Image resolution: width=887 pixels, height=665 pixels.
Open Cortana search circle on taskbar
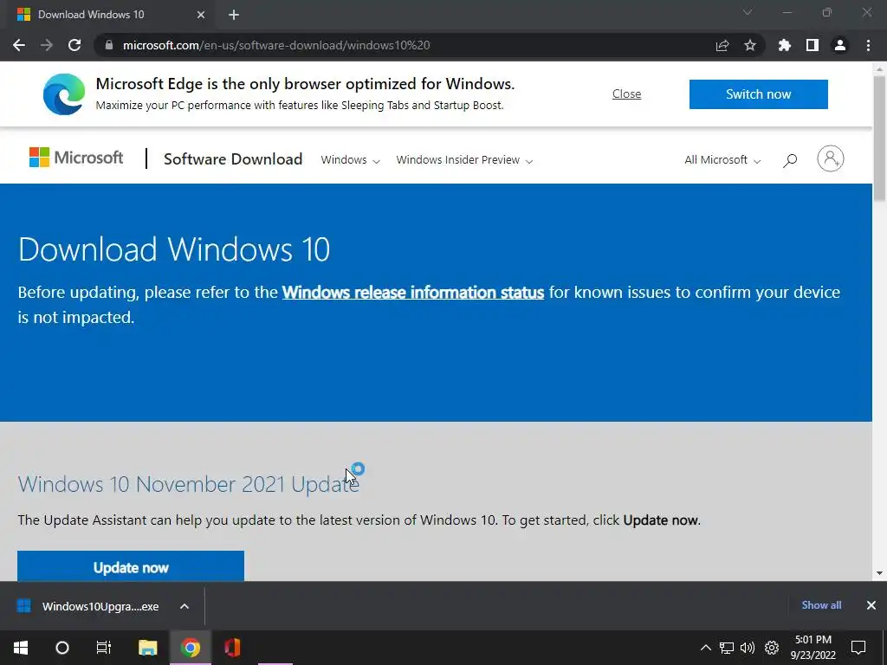(62, 648)
